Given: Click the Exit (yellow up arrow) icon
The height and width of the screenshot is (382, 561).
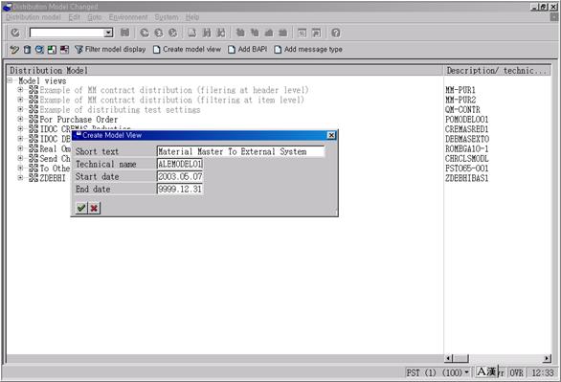Looking at the screenshot, I should coord(159,33).
